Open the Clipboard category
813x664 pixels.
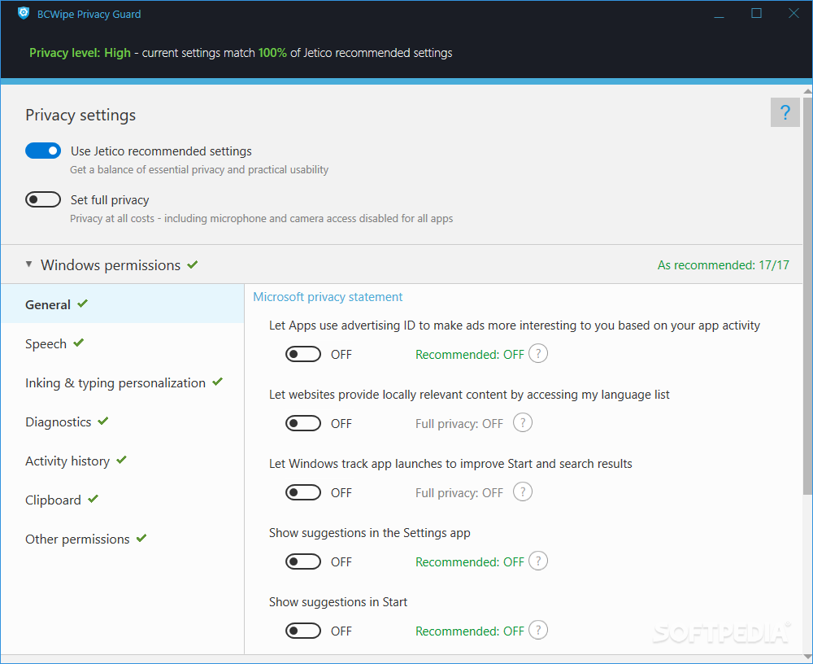click(x=123, y=500)
